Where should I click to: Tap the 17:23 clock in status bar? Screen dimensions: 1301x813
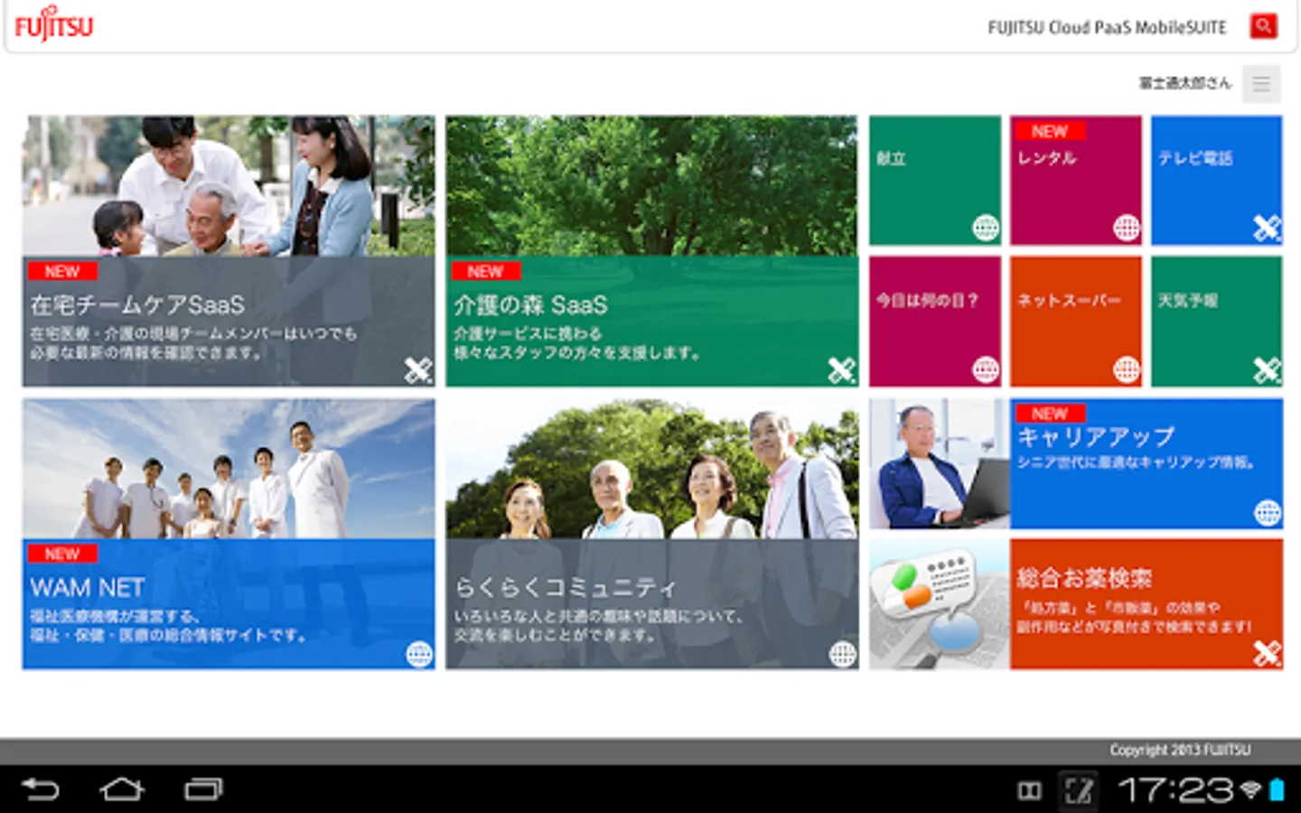pos(1175,790)
